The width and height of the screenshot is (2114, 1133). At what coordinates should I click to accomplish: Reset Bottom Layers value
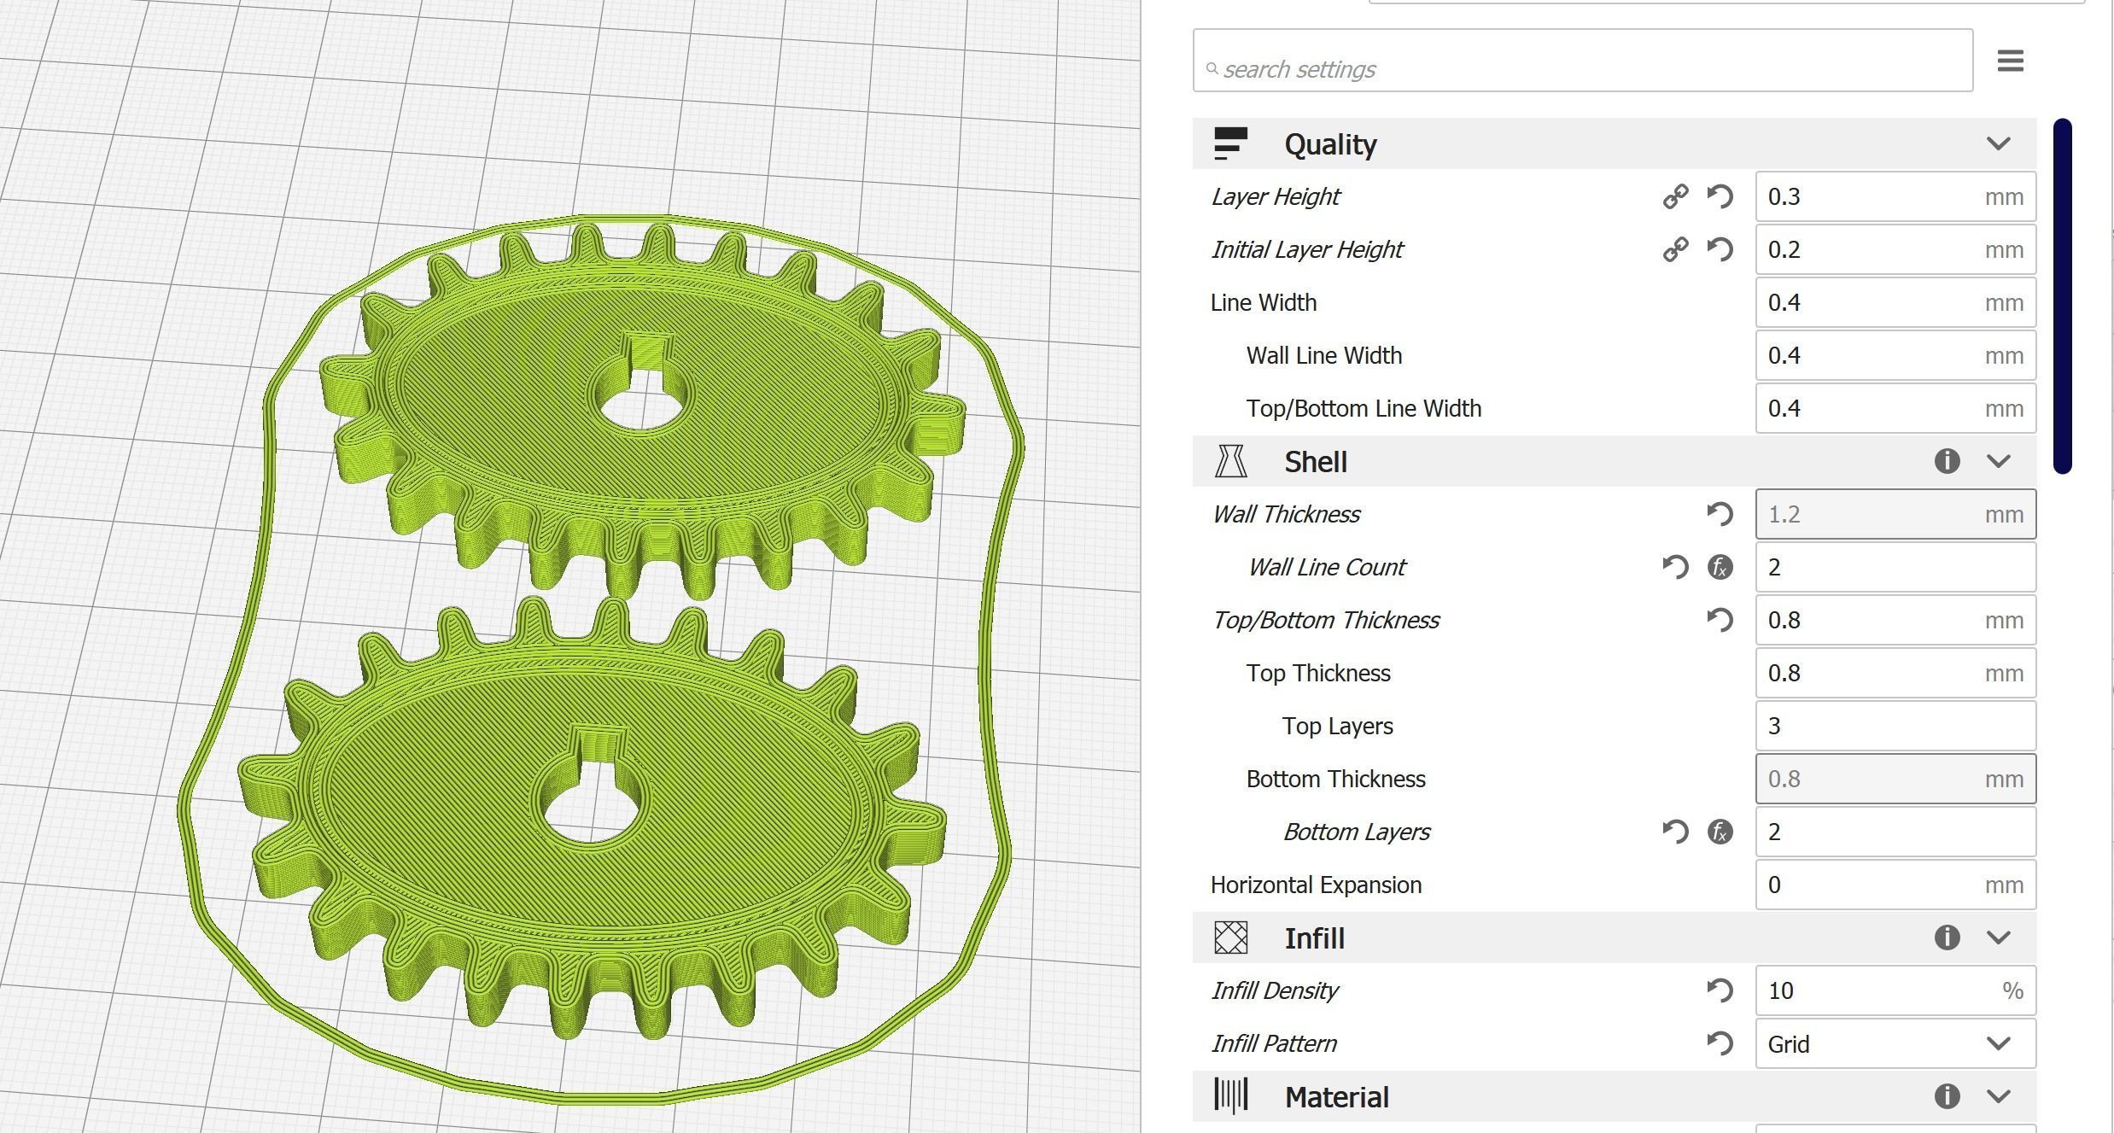(1675, 832)
